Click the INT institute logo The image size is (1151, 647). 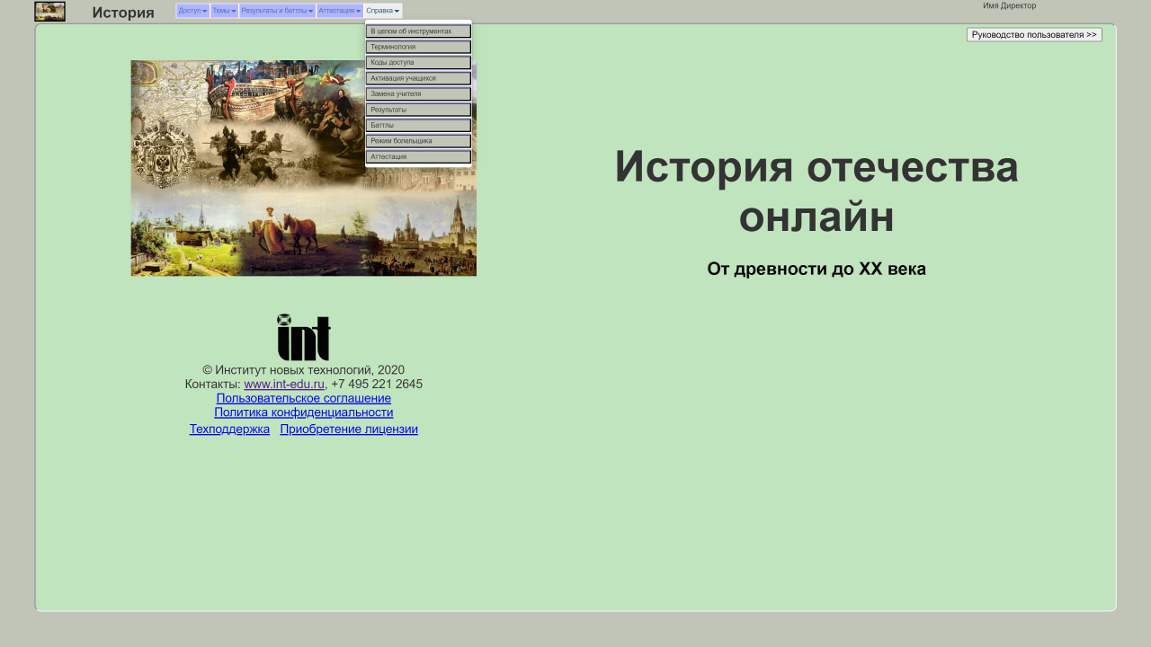click(303, 337)
